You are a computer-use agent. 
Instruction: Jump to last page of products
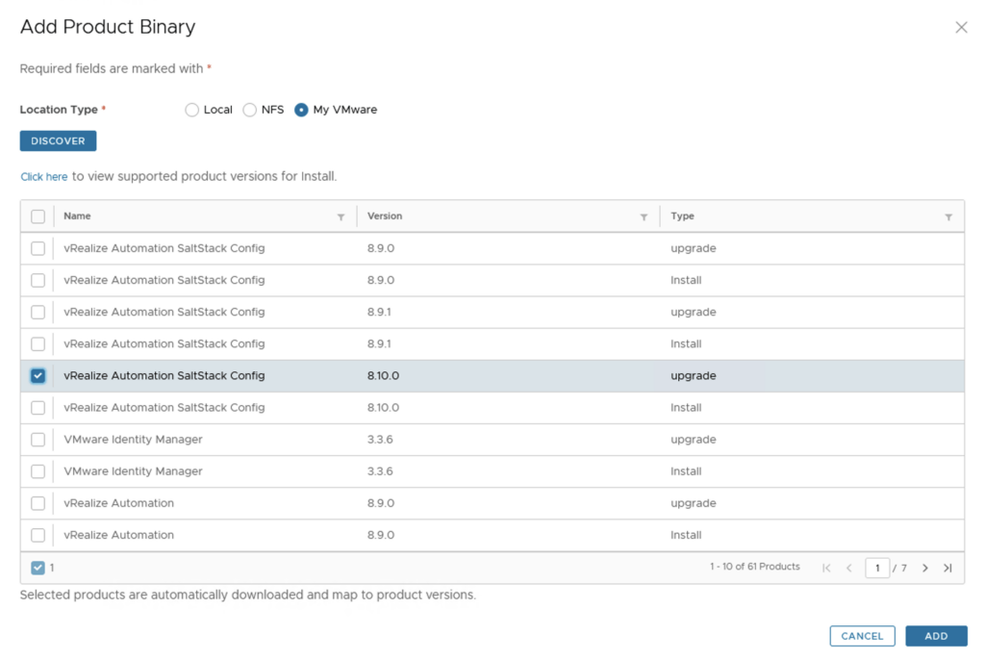947,568
